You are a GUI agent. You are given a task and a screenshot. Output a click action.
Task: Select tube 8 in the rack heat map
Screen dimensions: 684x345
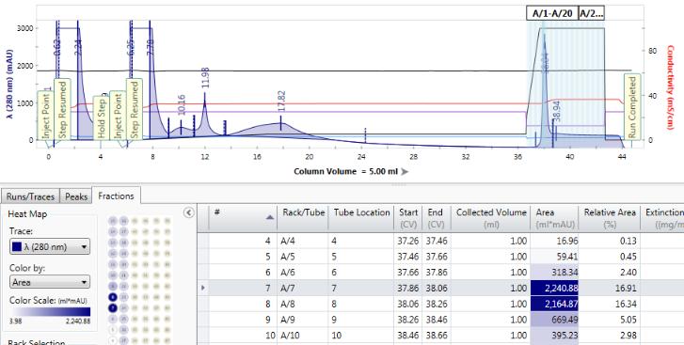[113, 297]
